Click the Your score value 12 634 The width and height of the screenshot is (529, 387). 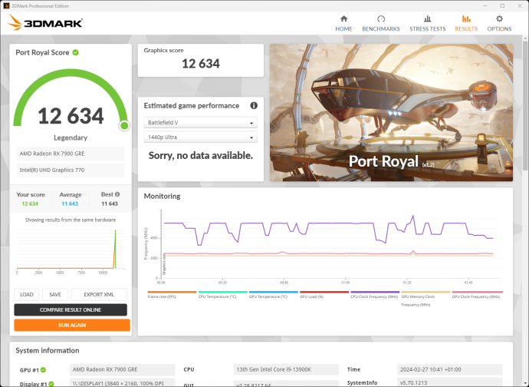pyautogui.click(x=30, y=203)
